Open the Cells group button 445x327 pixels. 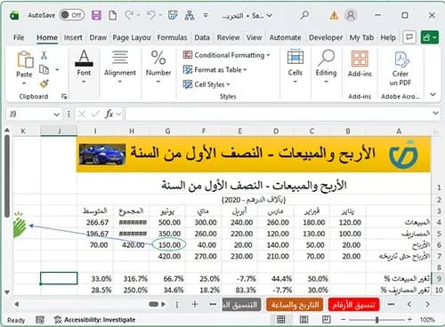295,67
